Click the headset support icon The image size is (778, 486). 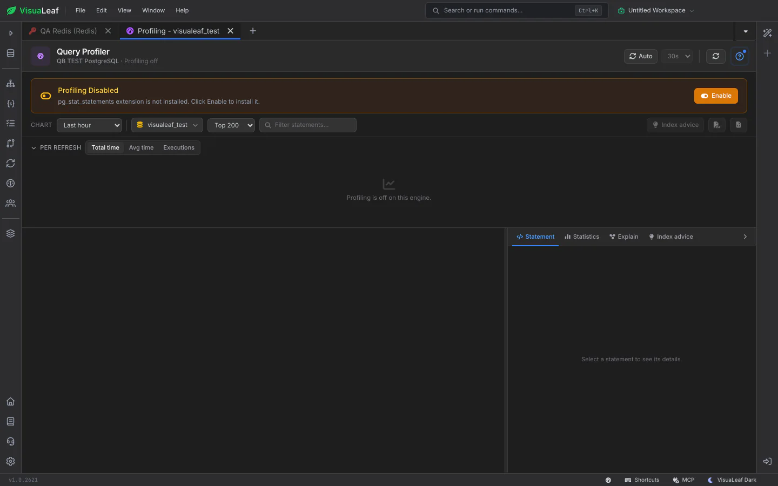point(10,442)
